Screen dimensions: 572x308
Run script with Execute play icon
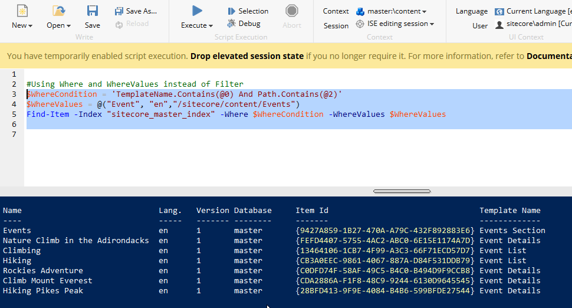[x=197, y=11]
